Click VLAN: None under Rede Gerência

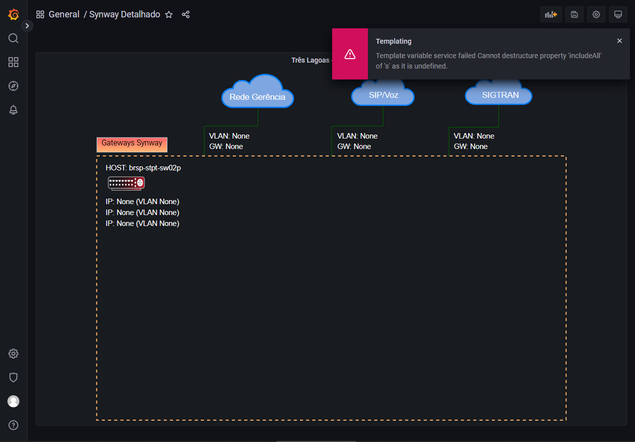(229, 136)
